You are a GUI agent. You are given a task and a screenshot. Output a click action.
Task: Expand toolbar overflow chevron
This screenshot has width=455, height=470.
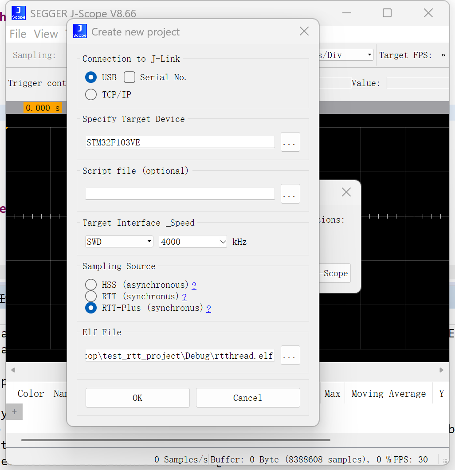443,55
